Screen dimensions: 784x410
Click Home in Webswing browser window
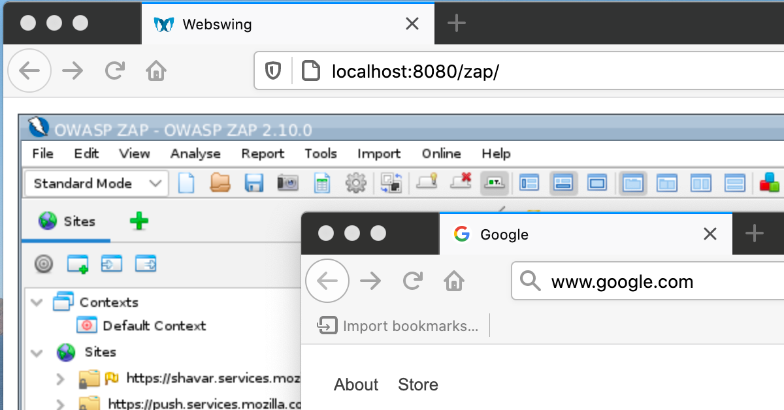tap(156, 71)
